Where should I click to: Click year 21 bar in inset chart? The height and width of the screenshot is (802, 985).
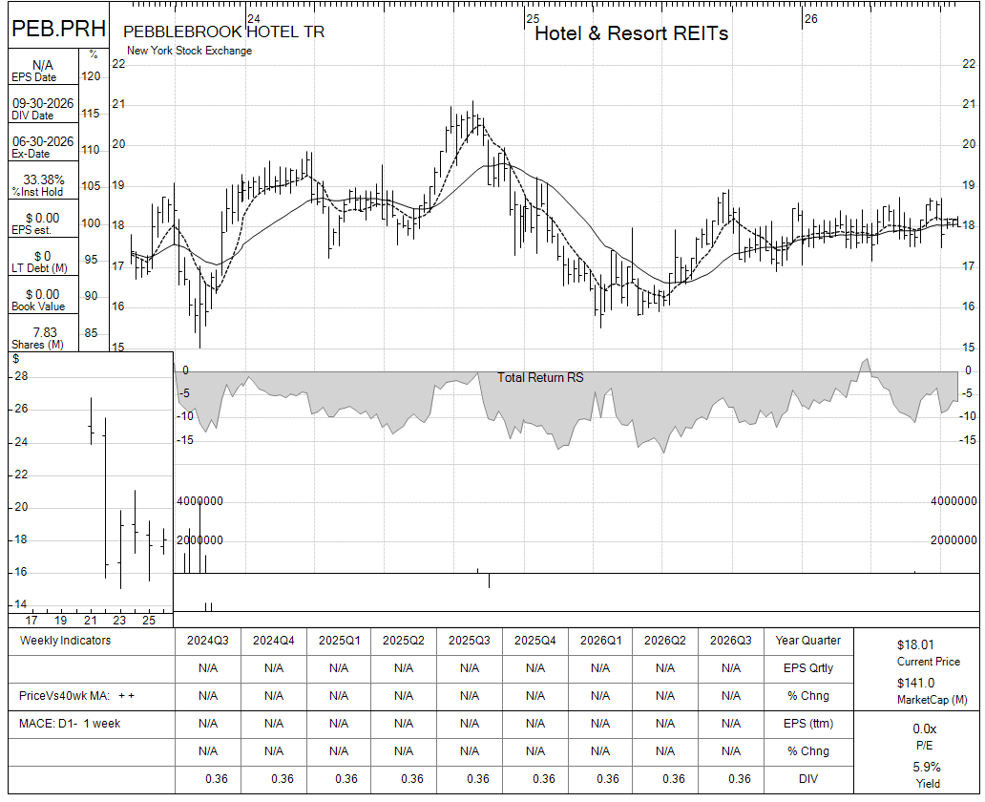click(x=91, y=421)
